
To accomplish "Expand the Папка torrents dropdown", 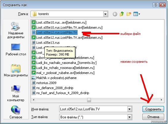I will [x=106, y=14].
